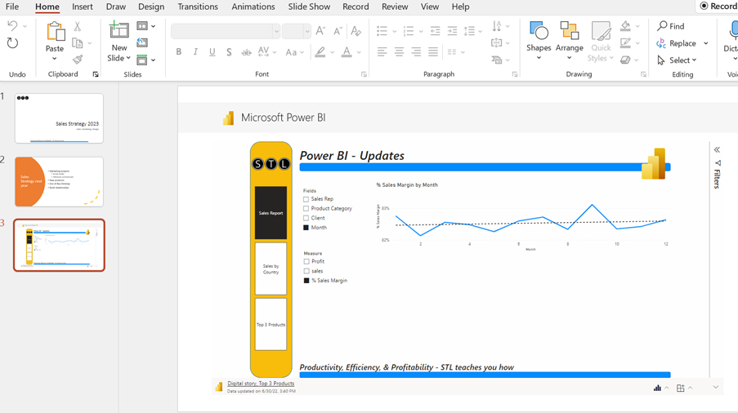The width and height of the screenshot is (738, 413).
Task: Expand the New Slide dropdown arrow
Action: tap(128, 58)
